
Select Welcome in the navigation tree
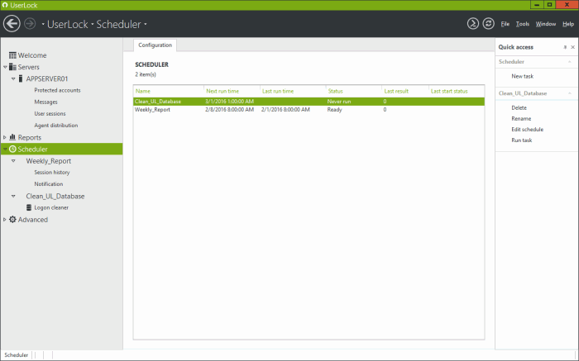[32, 55]
